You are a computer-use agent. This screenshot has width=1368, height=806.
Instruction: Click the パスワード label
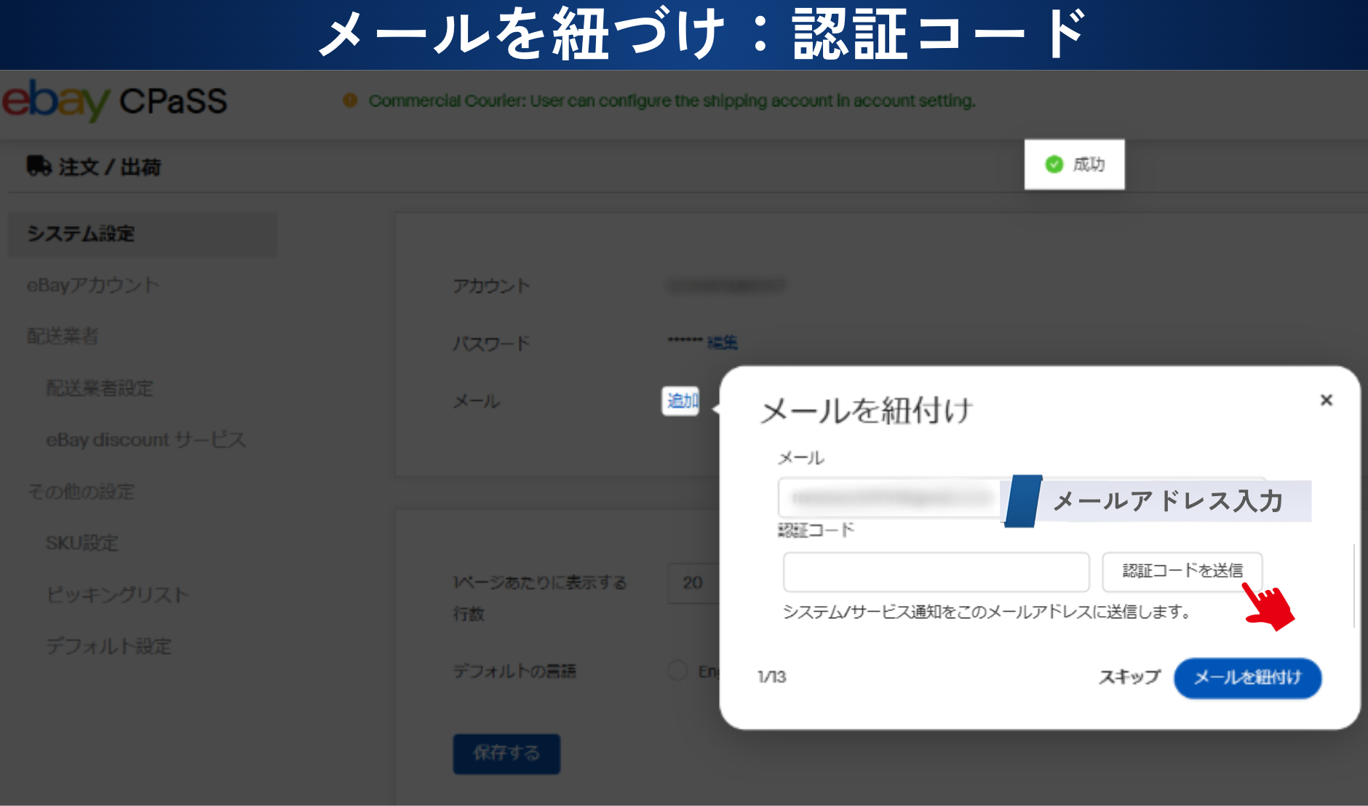pos(491,343)
